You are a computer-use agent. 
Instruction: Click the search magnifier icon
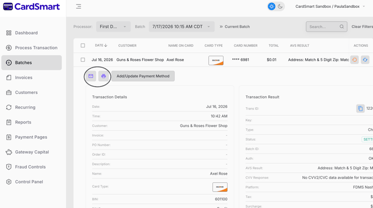coord(342,27)
